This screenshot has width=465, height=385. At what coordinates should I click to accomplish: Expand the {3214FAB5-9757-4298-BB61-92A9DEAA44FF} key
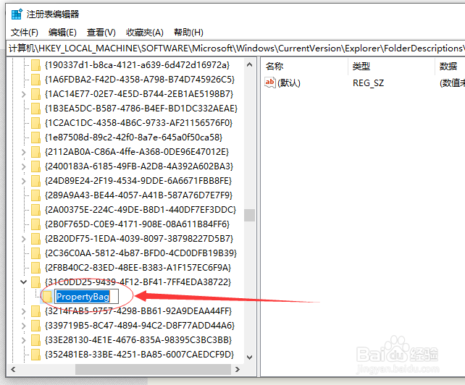pos(23,311)
